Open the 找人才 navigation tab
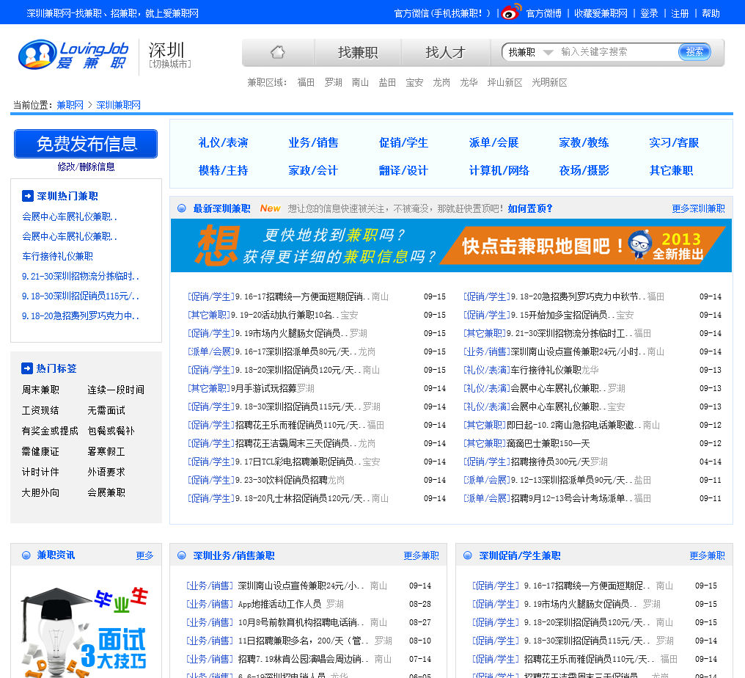 click(445, 52)
